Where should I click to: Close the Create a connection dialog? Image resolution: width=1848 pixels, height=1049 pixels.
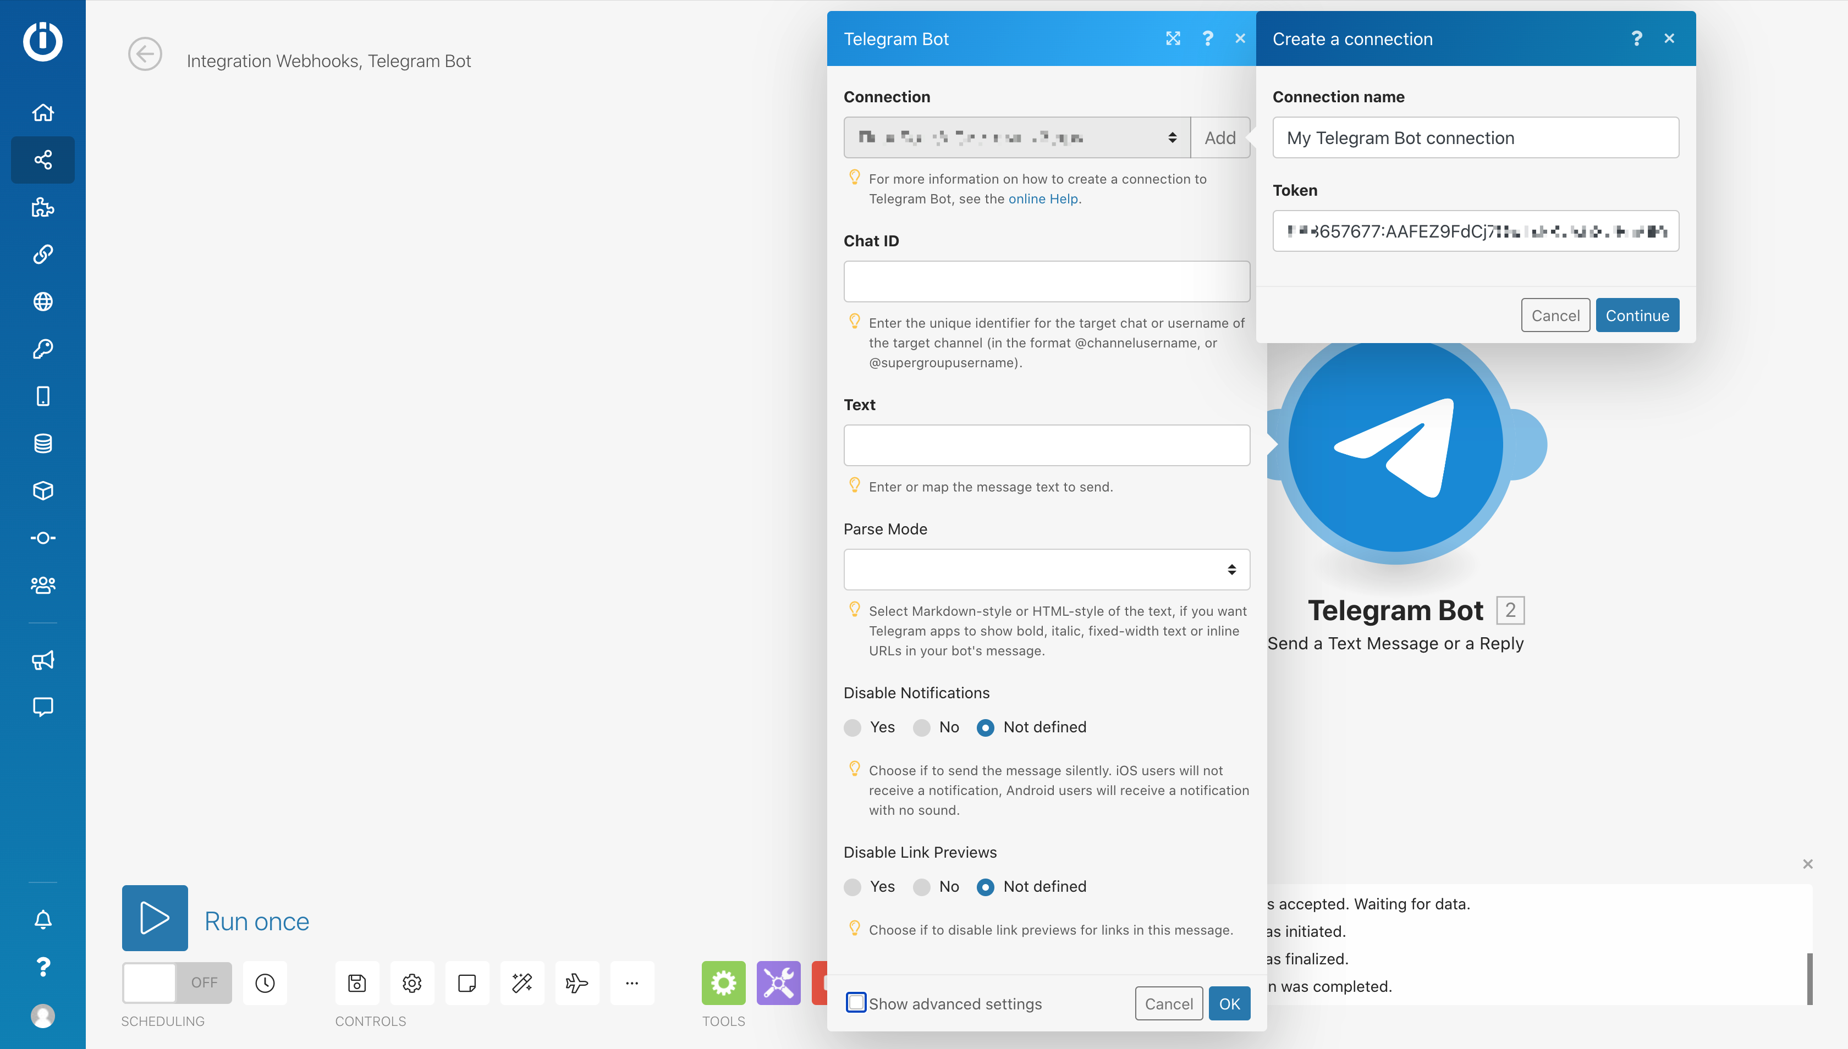click(x=1669, y=38)
